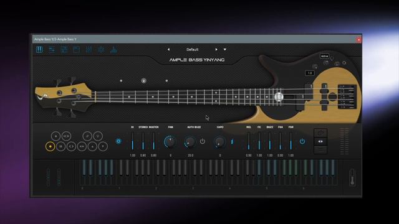Click the round finger marker on fretboard

click(279, 97)
